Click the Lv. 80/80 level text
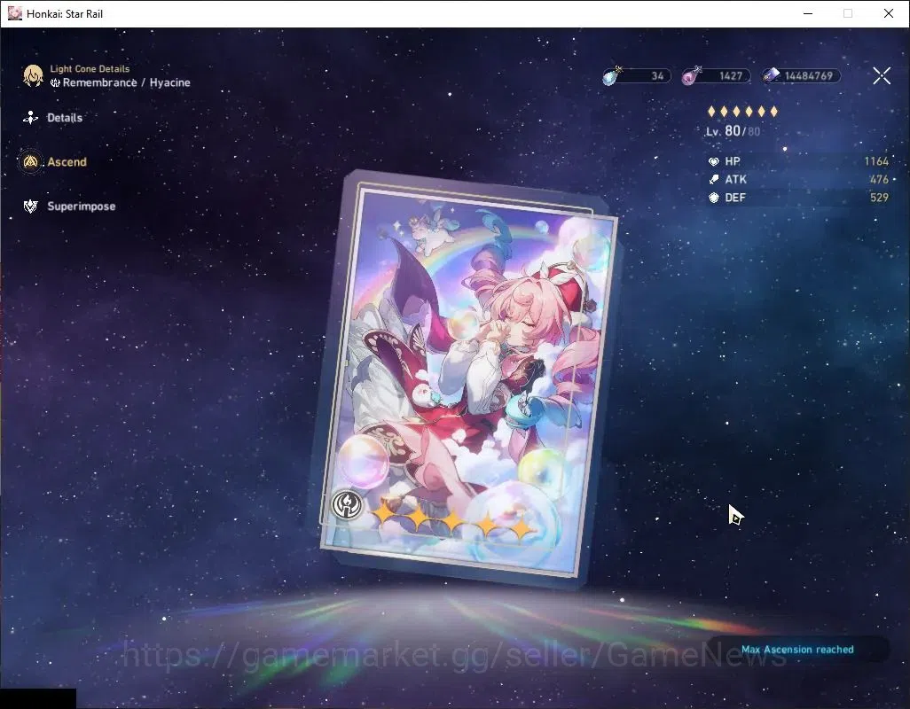The height and width of the screenshot is (709, 910). click(x=733, y=131)
